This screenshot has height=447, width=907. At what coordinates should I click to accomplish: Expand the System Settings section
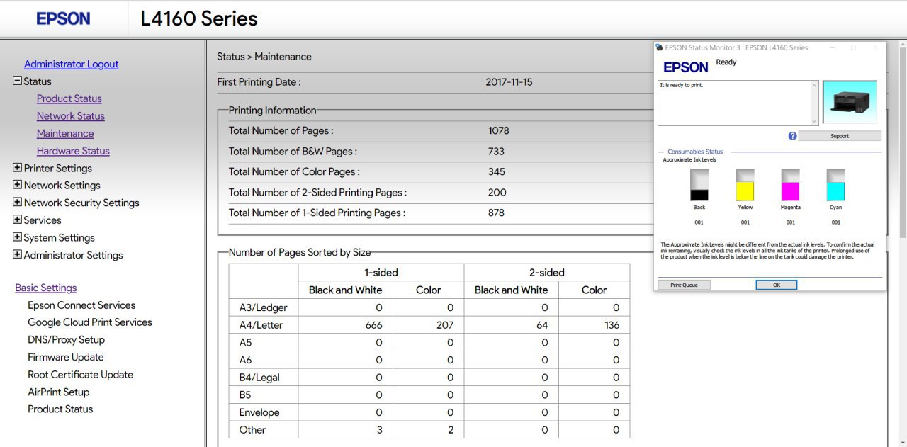(x=17, y=237)
